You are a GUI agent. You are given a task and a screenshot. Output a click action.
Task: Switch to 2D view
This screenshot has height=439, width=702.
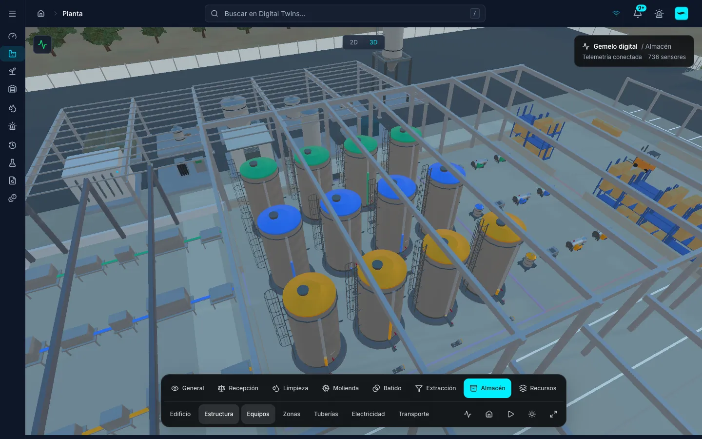pos(354,42)
